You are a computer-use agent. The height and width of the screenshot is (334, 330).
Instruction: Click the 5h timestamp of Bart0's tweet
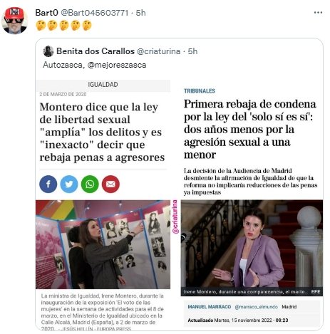tap(140, 13)
